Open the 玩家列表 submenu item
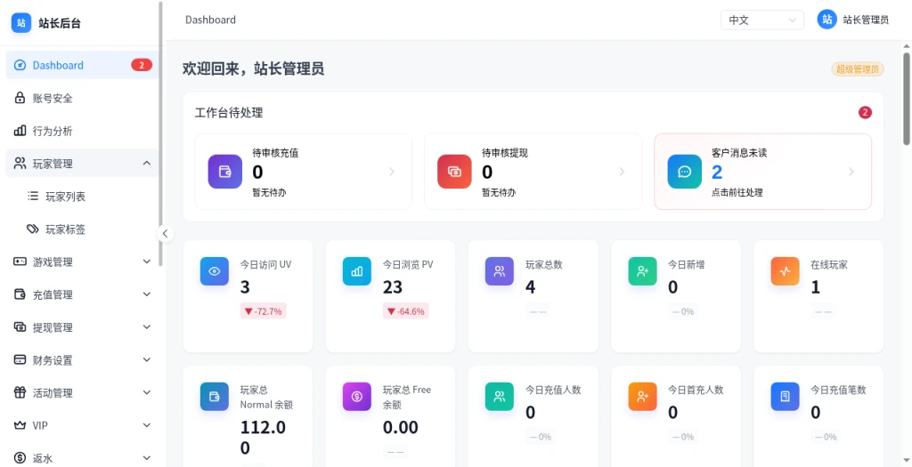This screenshot has width=912, height=467. [82, 197]
